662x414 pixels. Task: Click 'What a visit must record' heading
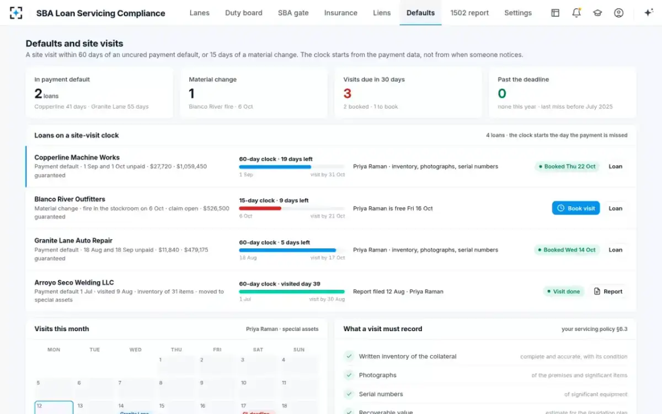(x=383, y=329)
